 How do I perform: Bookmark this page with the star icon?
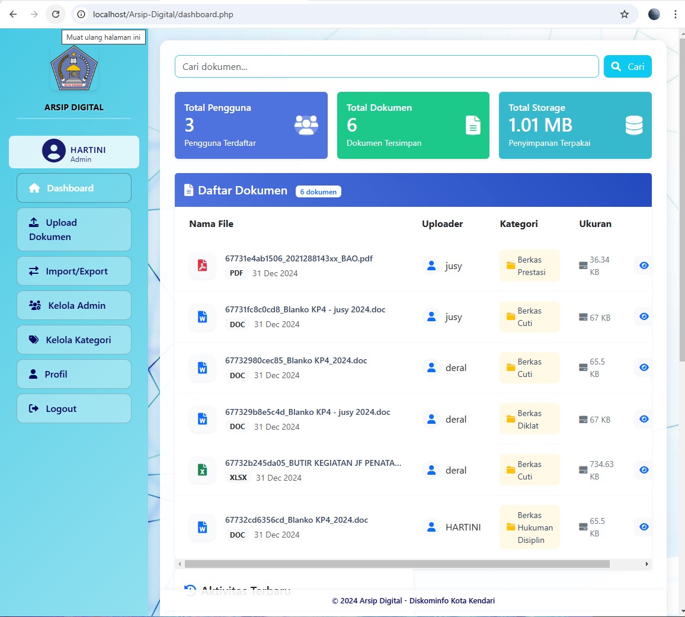pos(624,14)
